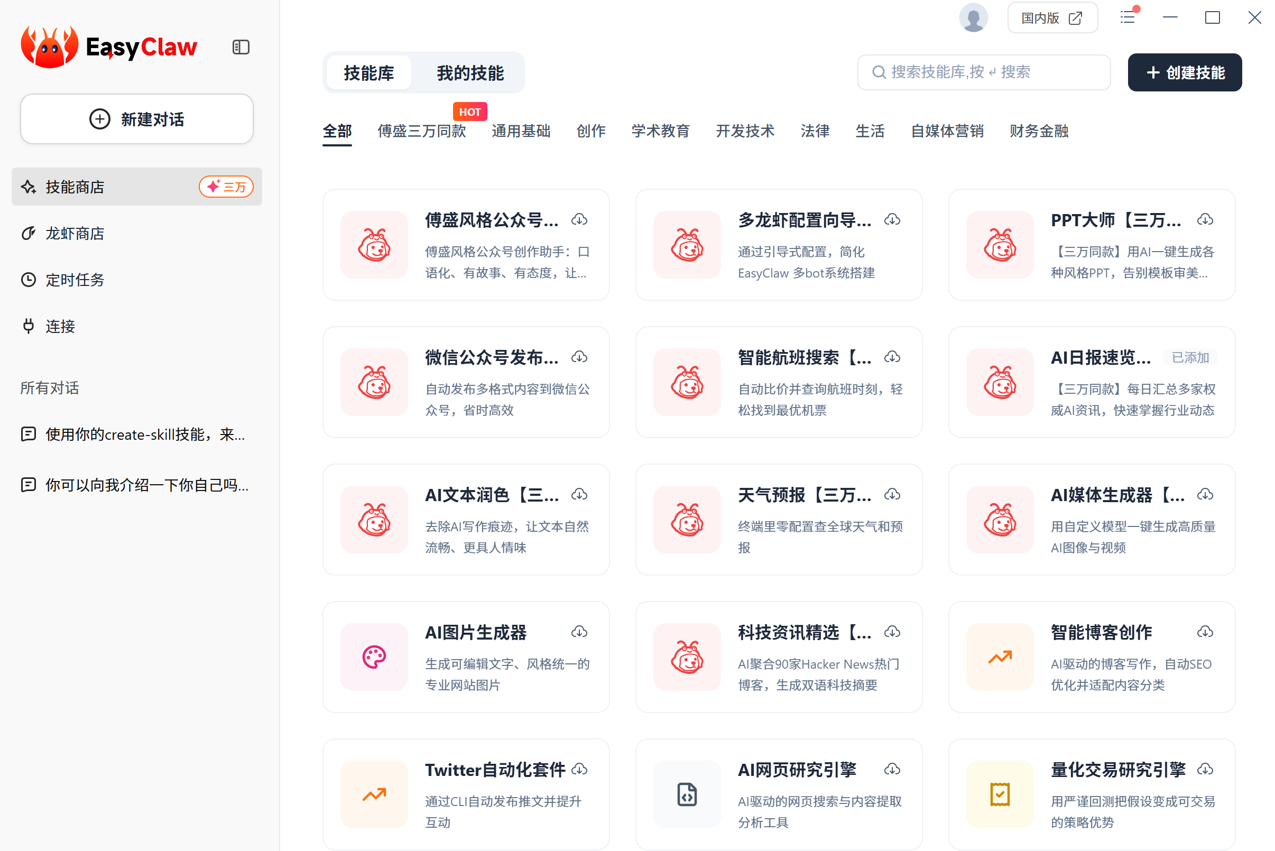Download the 多龙虾配置向导 skill

[x=892, y=220]
